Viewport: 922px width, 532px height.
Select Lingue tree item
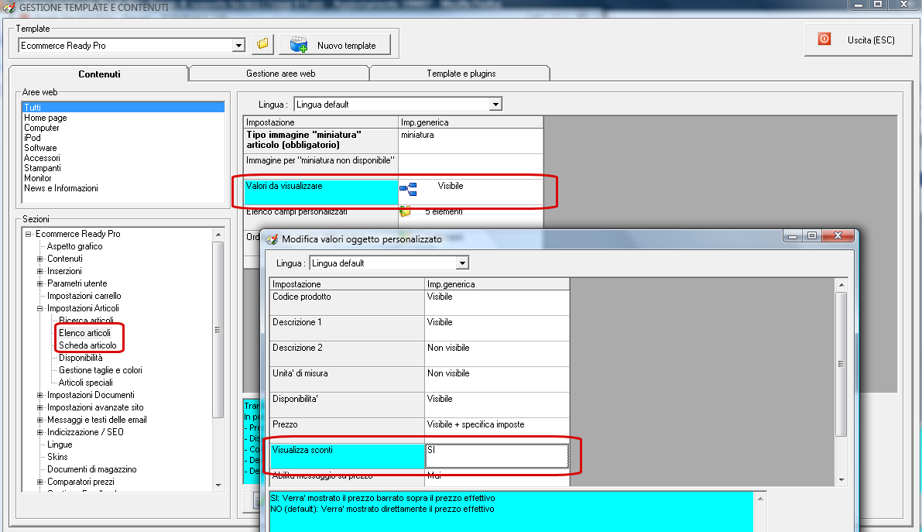pos(60,444)
